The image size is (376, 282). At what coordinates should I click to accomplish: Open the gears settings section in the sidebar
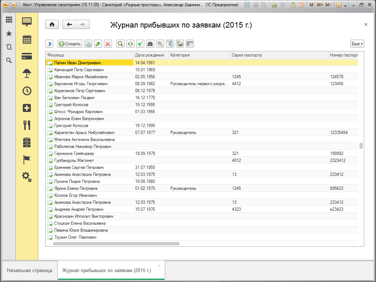point(27,177)
